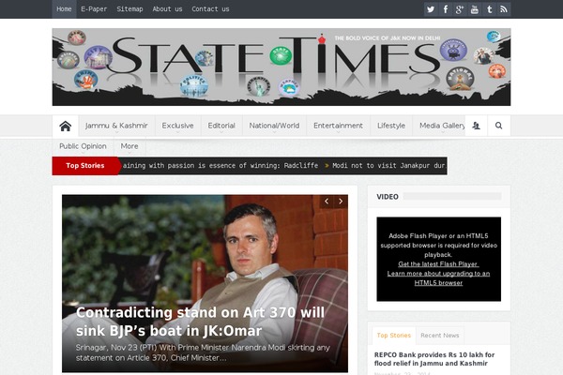Expand Jammu & Kashmir menu

tap(116, 126)
